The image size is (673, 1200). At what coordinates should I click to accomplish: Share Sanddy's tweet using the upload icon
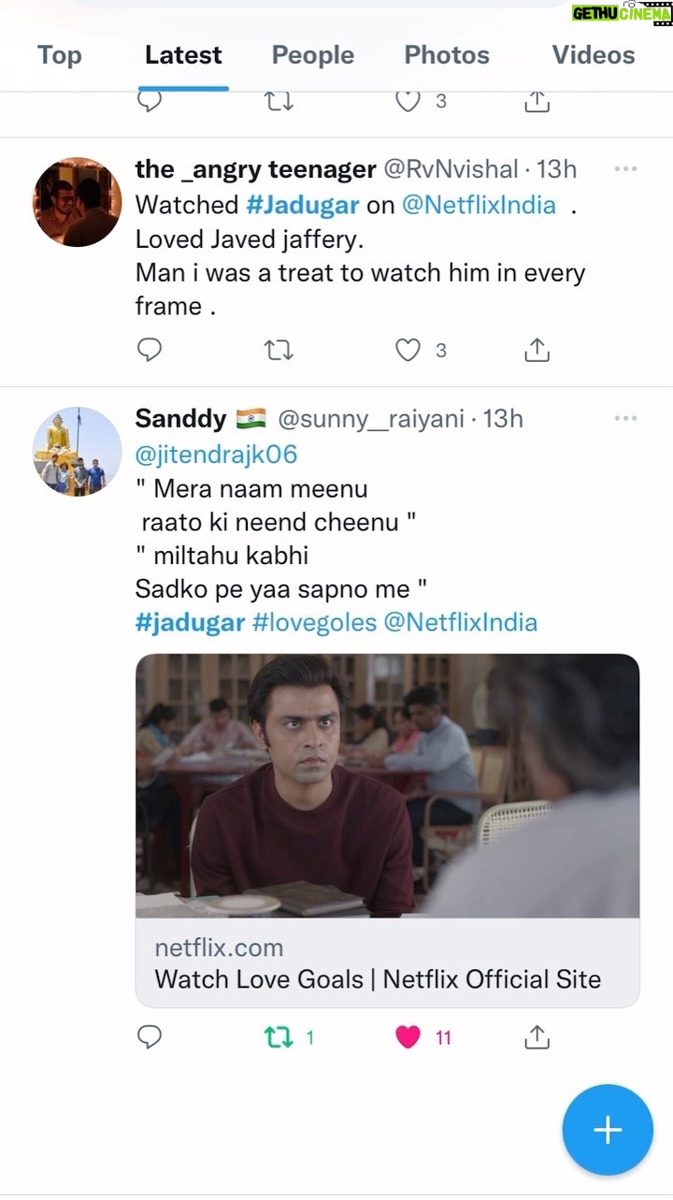(x=537, y=1036)
